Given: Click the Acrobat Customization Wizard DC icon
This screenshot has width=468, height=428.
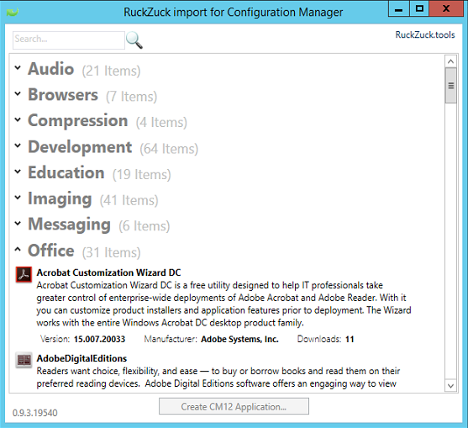Looking at the screenshot, I should point(24,274).
